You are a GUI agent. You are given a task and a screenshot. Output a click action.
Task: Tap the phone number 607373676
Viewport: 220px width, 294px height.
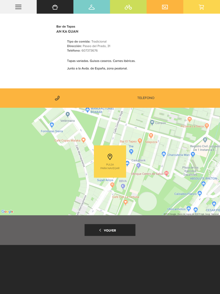pyautogui.click(x=90, y=51)
